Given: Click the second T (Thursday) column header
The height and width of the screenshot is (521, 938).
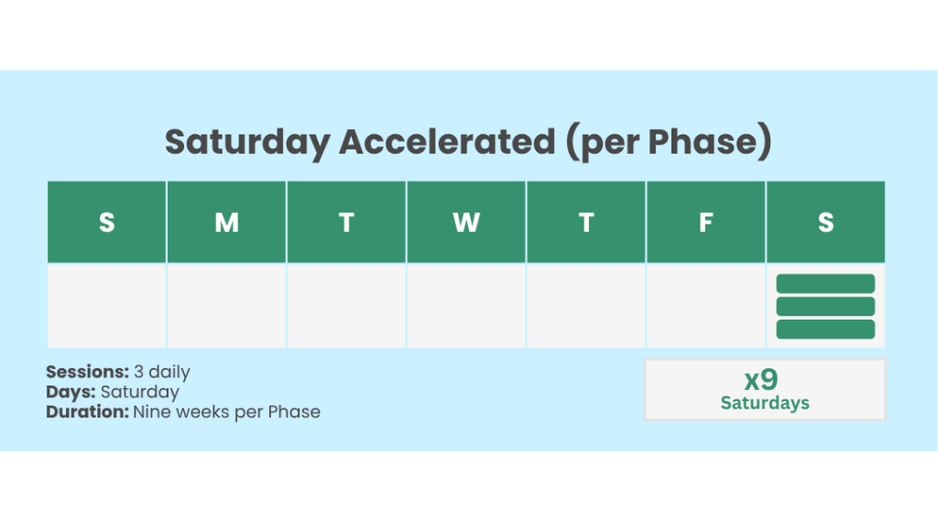Looking at the screenshot, I should (x=586, y=223).
